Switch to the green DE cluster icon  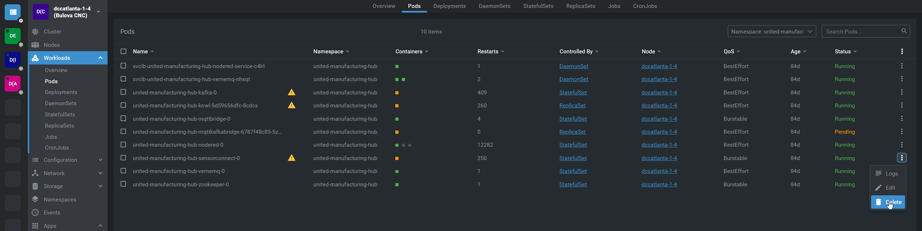tap(13, 36)
